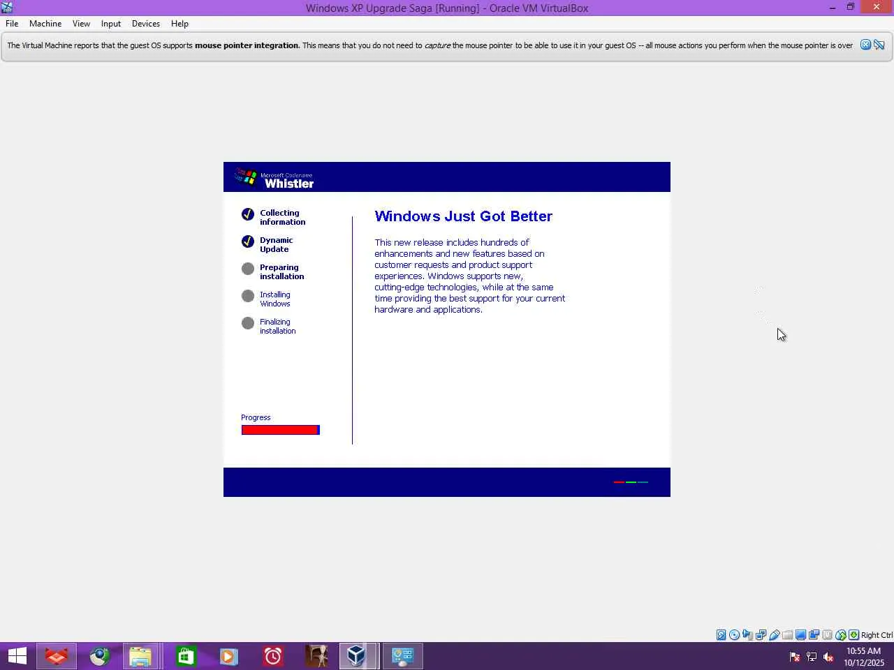This screenshot has width=894, height=670.
Task: Open the media player taskbar icon
Action: pos(228,656)
